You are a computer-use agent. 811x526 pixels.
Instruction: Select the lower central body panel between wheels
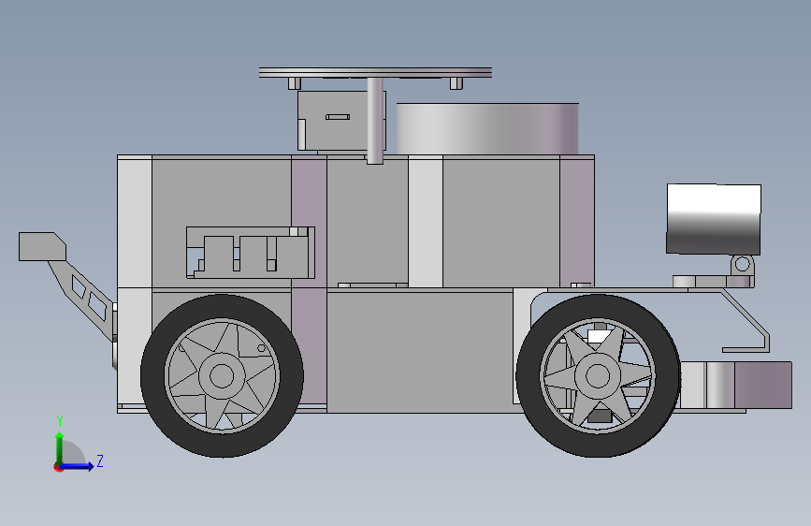pos(420,352)
